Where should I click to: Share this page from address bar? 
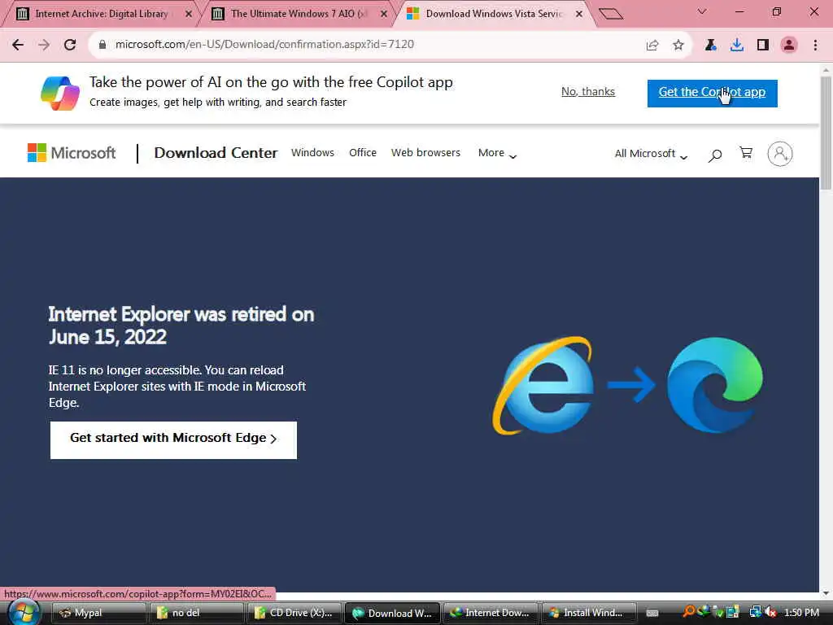point(652,46)
